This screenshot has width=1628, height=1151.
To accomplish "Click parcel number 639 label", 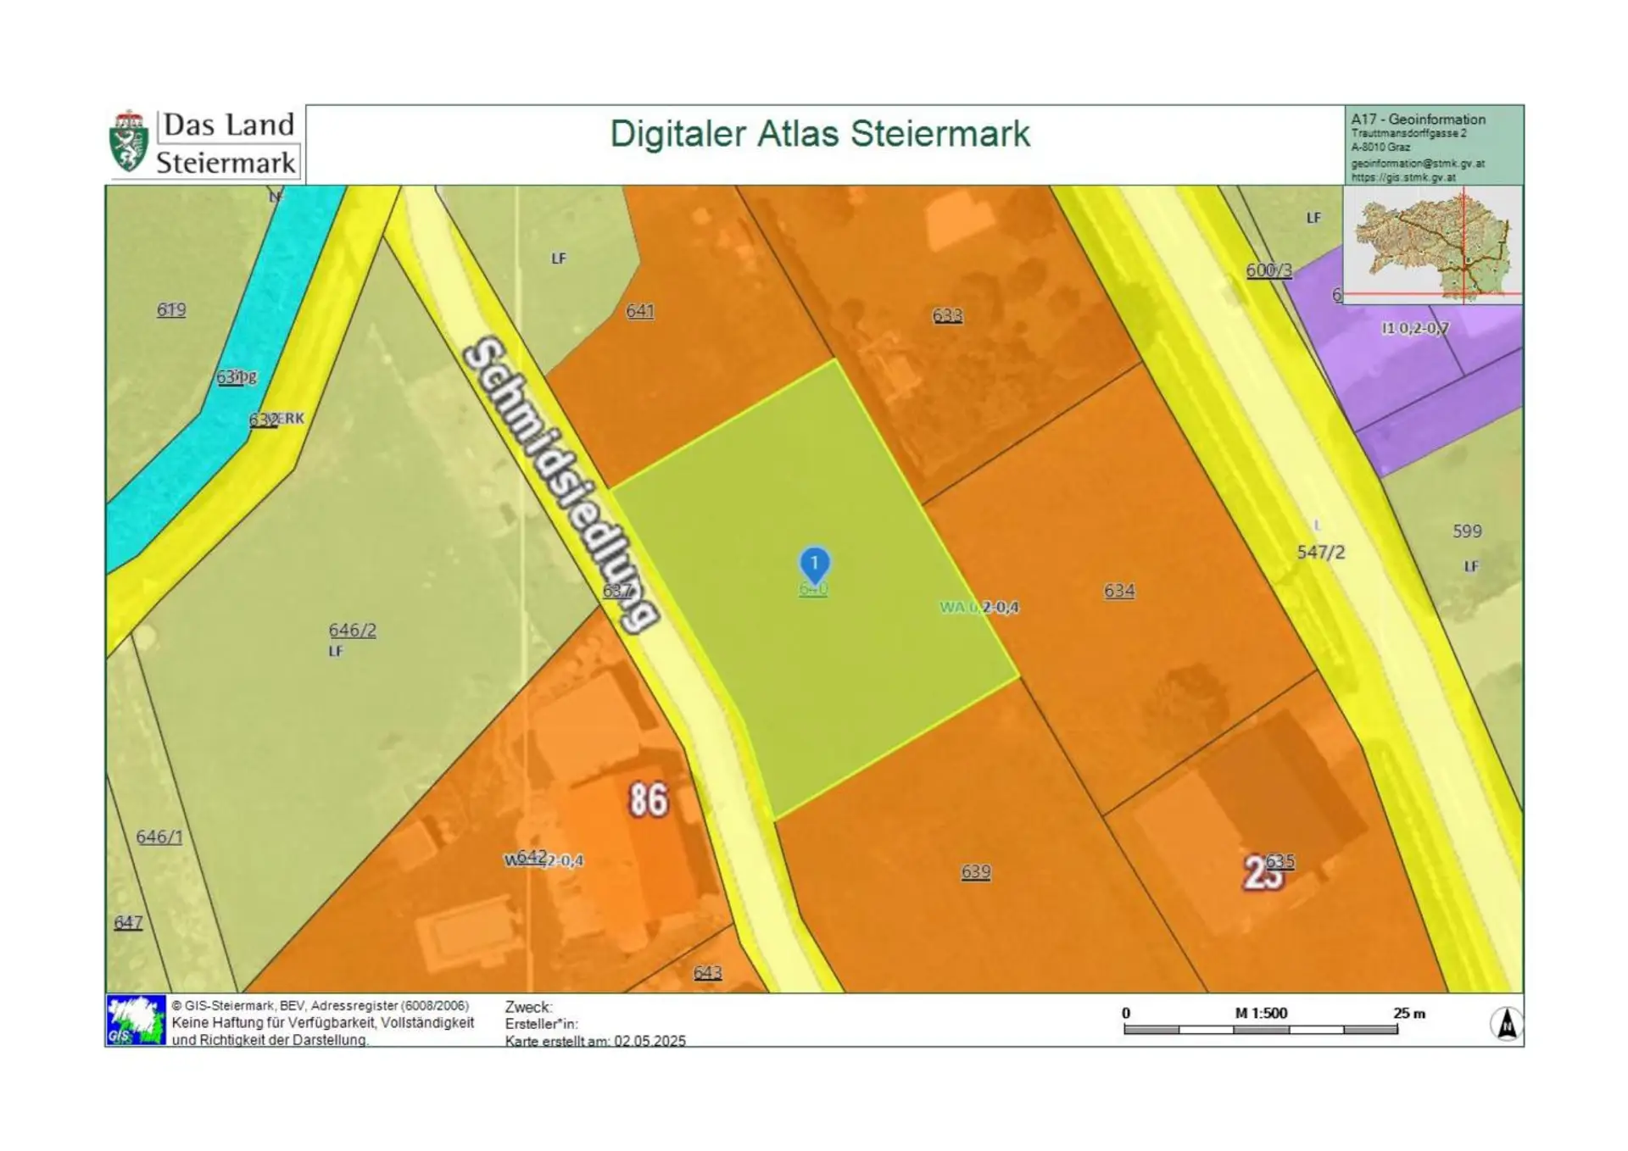I will [x=975, y=871].
